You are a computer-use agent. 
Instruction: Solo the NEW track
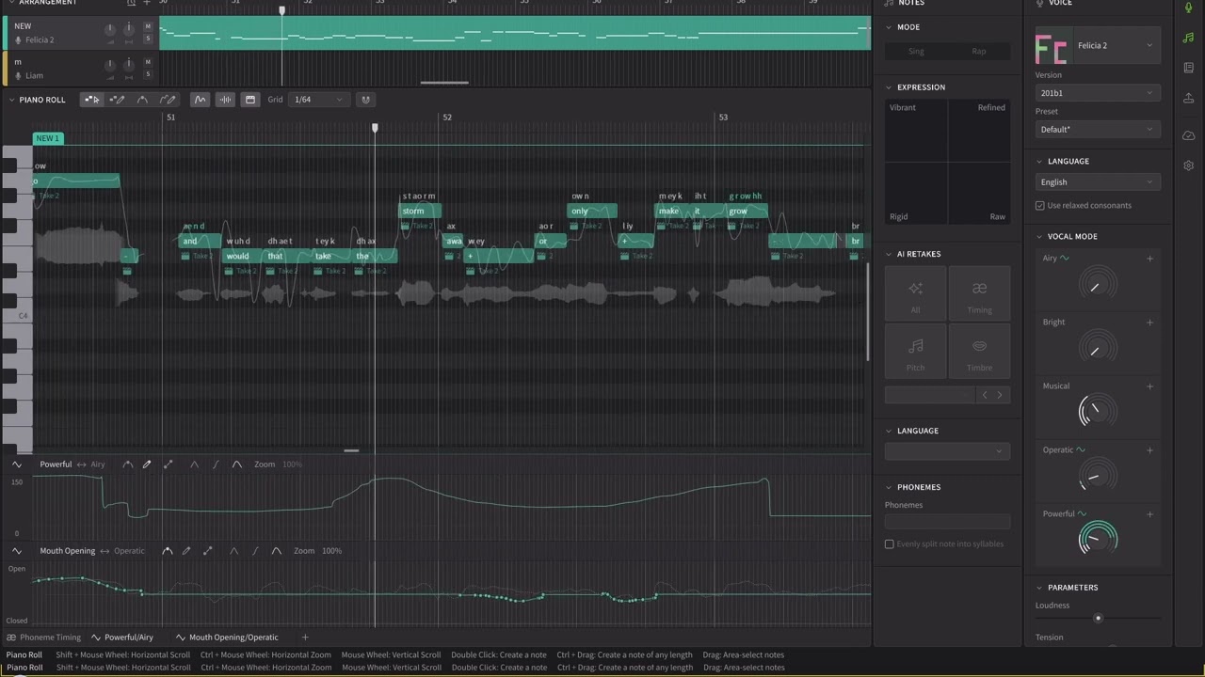click(148, 39)
